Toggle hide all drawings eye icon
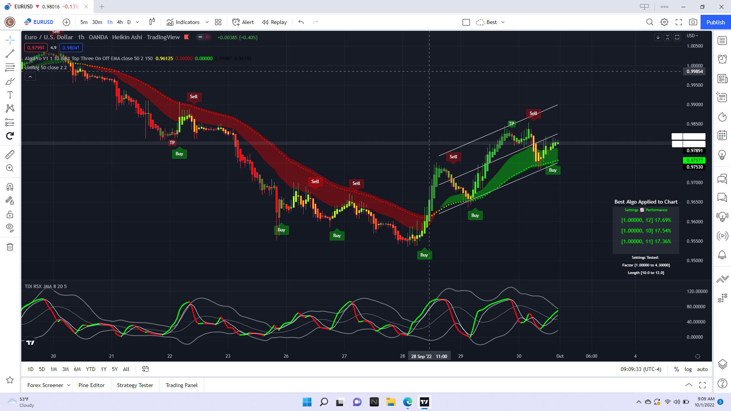The height and width of the screenshot is (411, 731). (10, 228)
